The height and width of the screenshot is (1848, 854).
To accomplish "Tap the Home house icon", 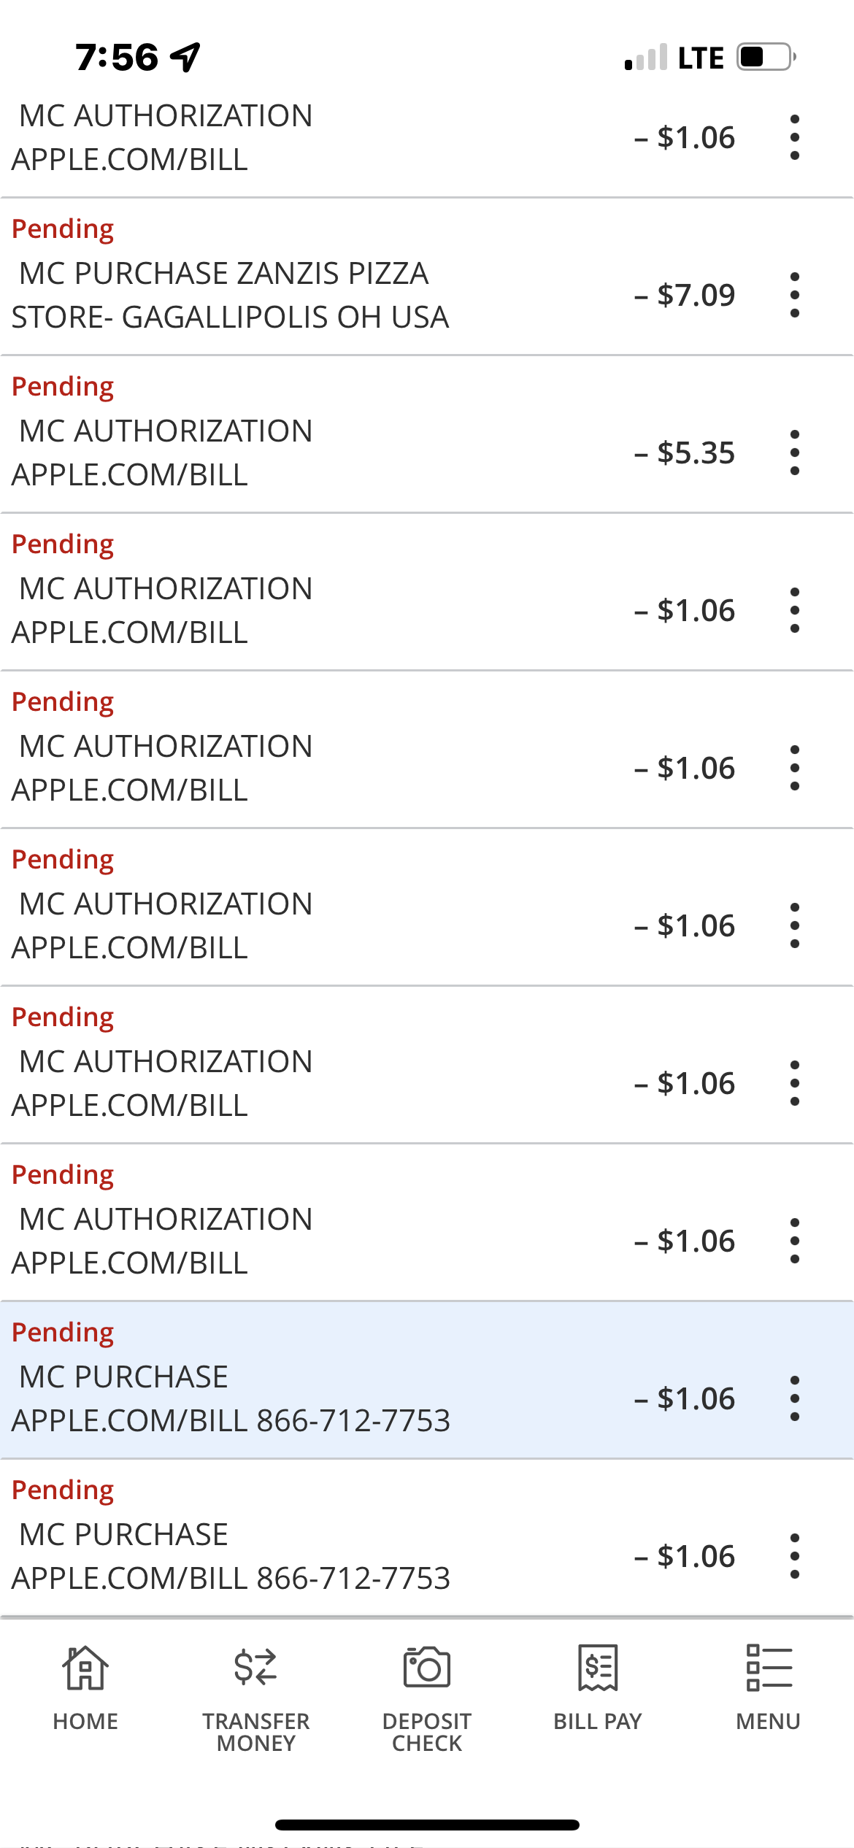I will [85, 1668].
